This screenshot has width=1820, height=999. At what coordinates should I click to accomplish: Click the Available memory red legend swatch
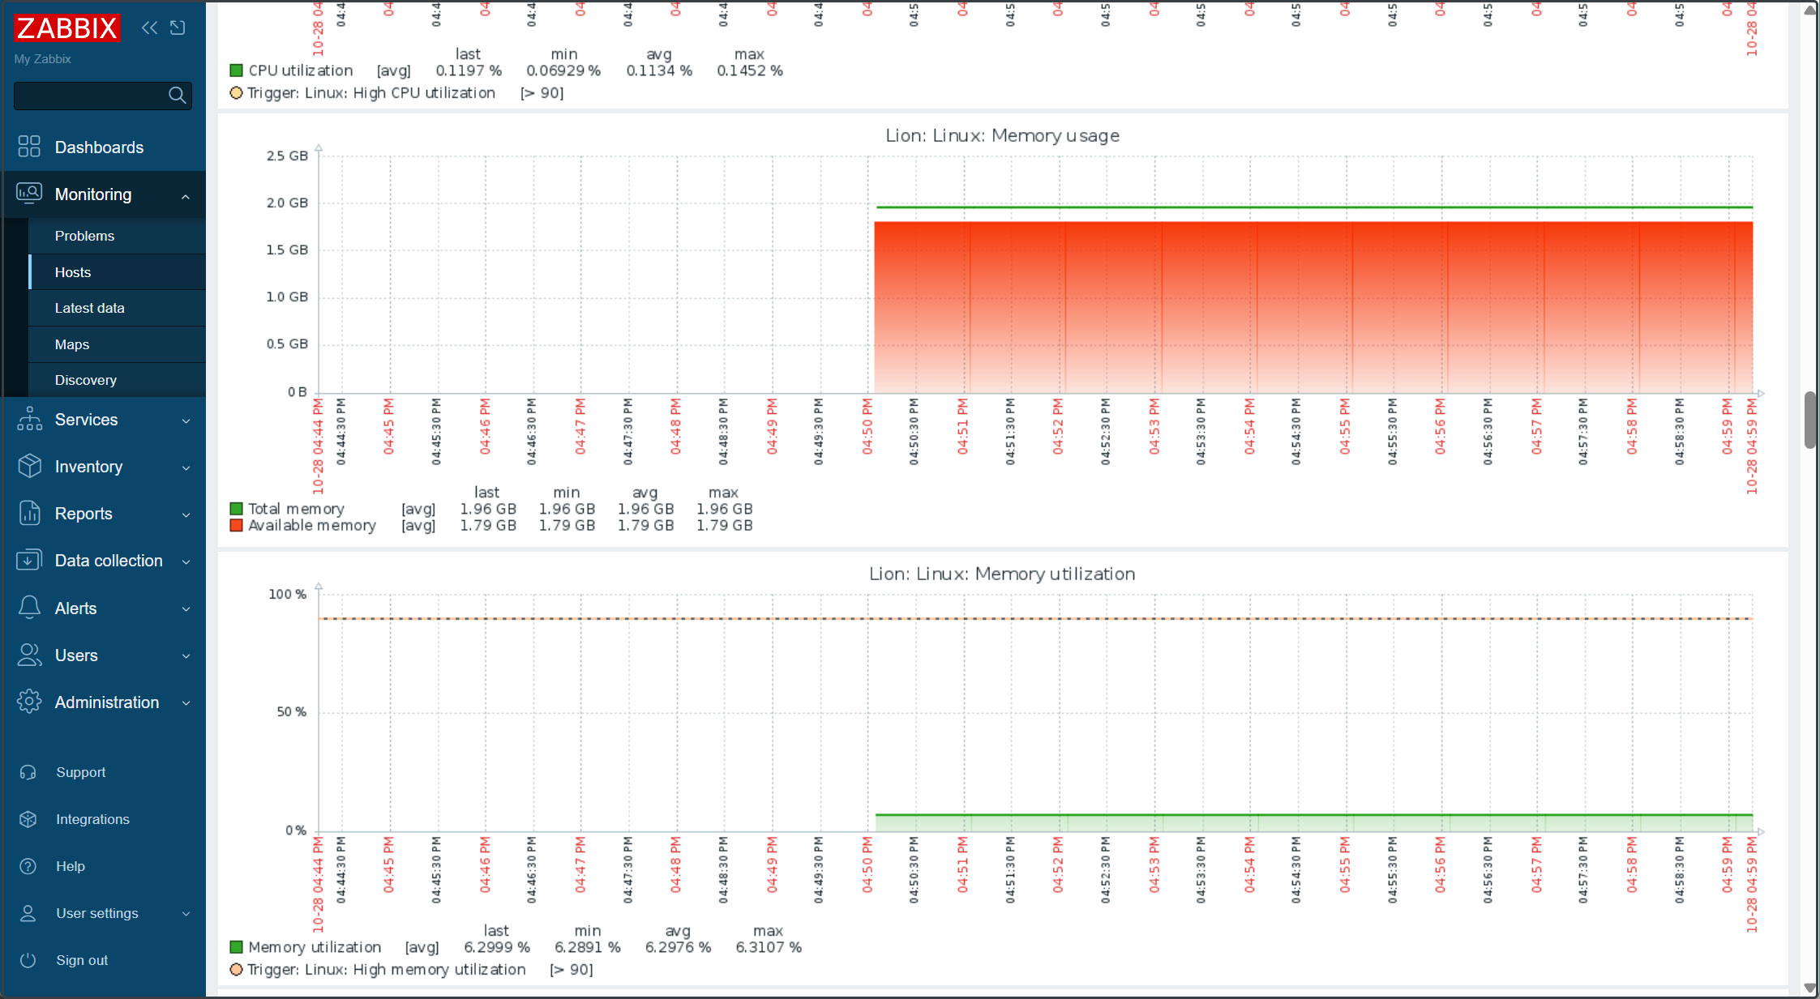[x=237, y=526]
